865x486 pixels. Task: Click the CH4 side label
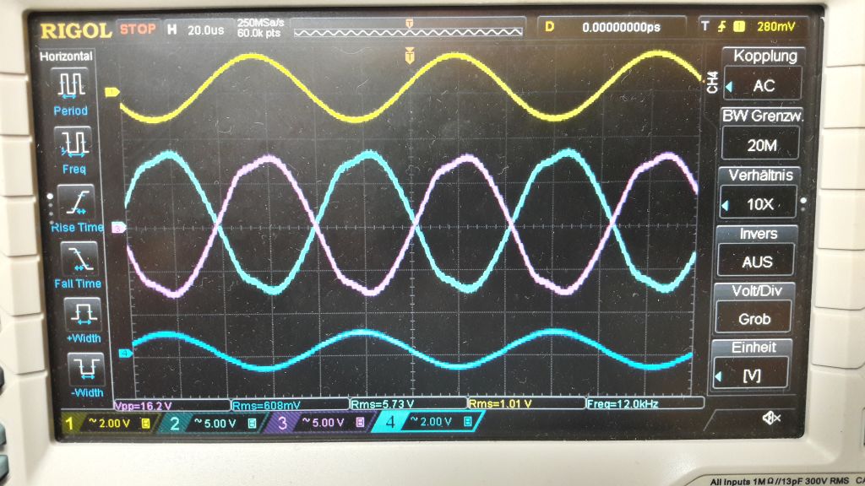[713, 82]
